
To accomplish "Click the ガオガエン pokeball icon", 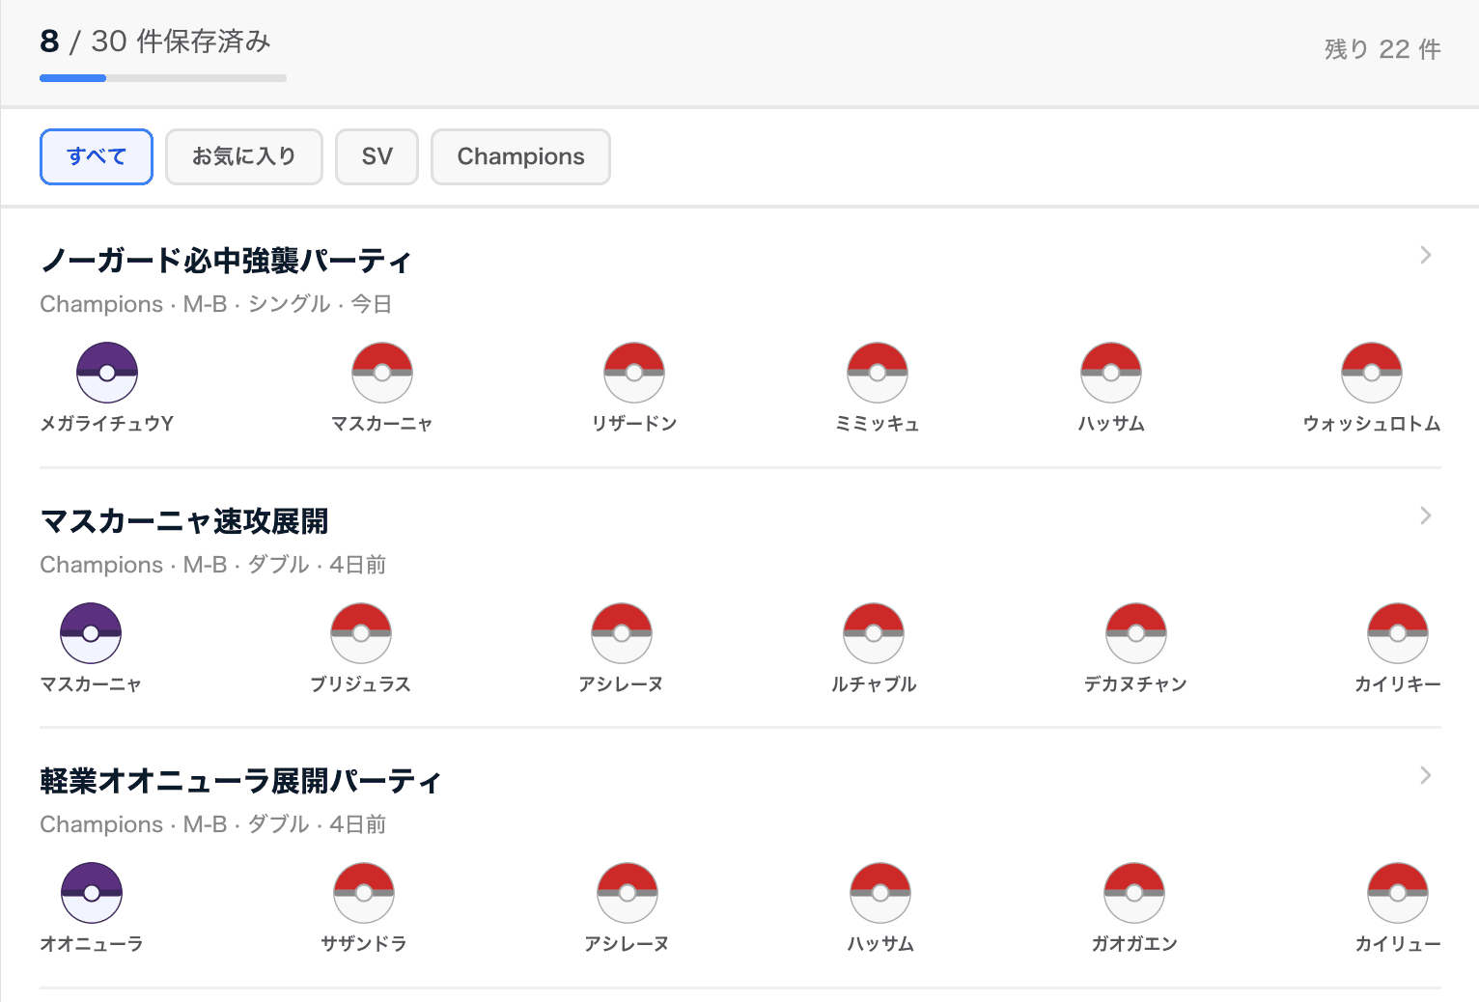I will [x=1134, y=892].
